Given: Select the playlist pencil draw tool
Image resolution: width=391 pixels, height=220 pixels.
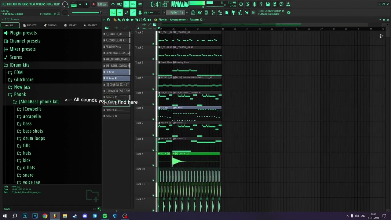Looking at the screenshot, I should [115, 20].
